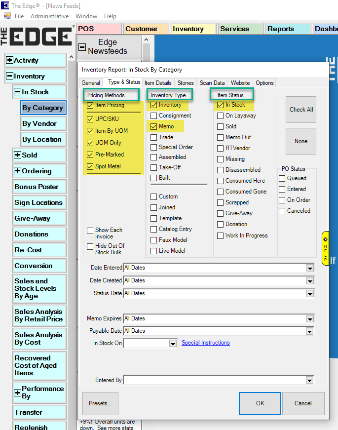
Task: Expand the Activity section plus icon
Action: coord(9,60)
